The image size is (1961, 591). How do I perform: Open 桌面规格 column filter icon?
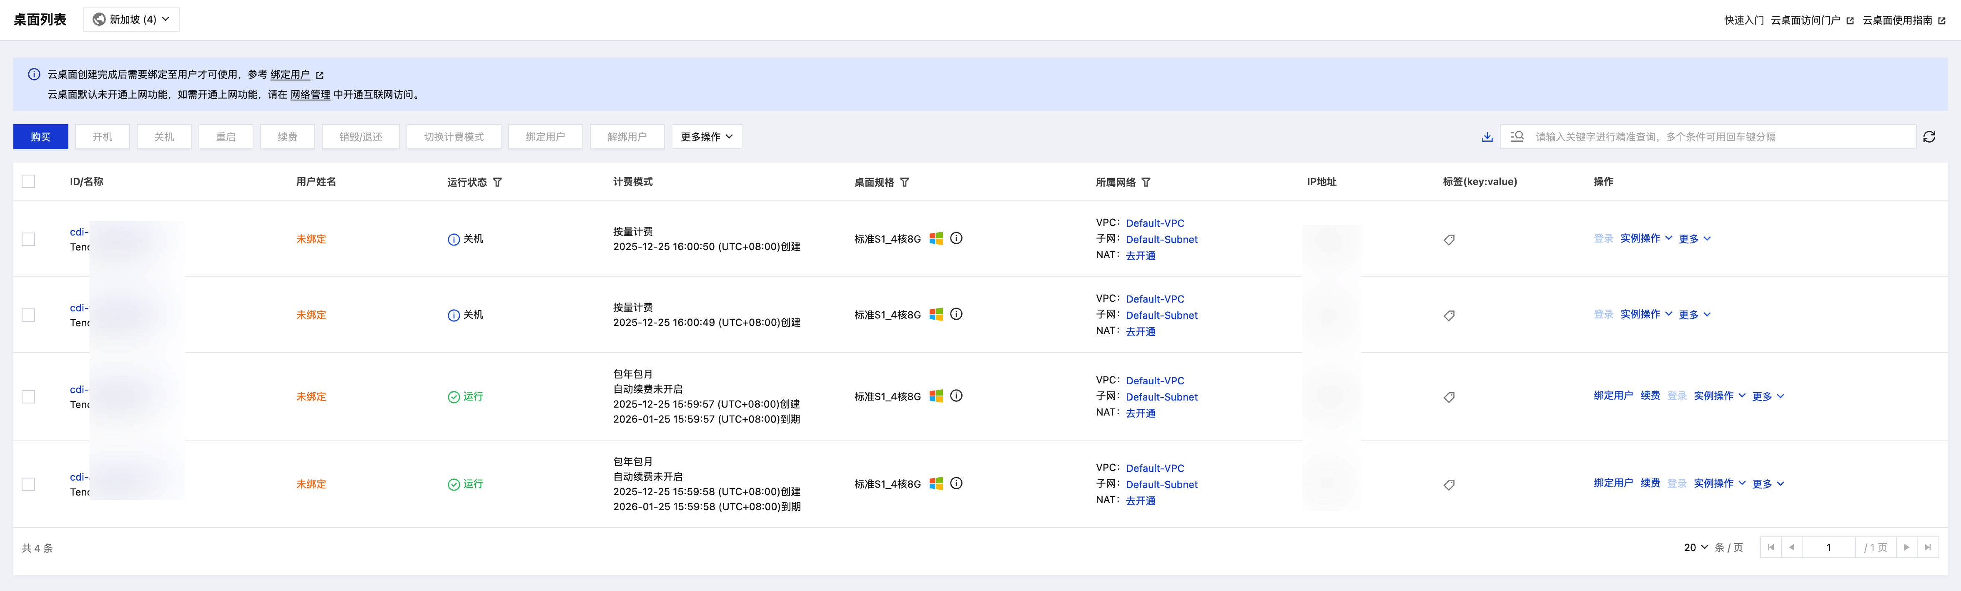[x=904, y=183]
